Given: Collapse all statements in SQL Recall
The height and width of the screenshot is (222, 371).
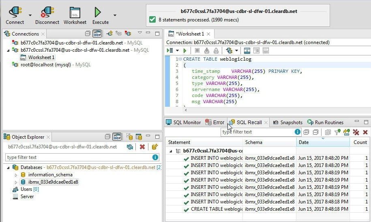Looking at the screenshot, I should pos(315,132).
